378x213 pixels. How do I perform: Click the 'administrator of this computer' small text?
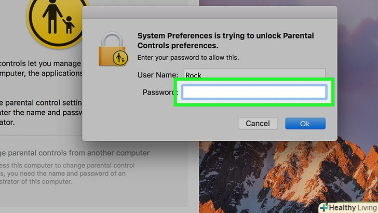click(36, 182)
